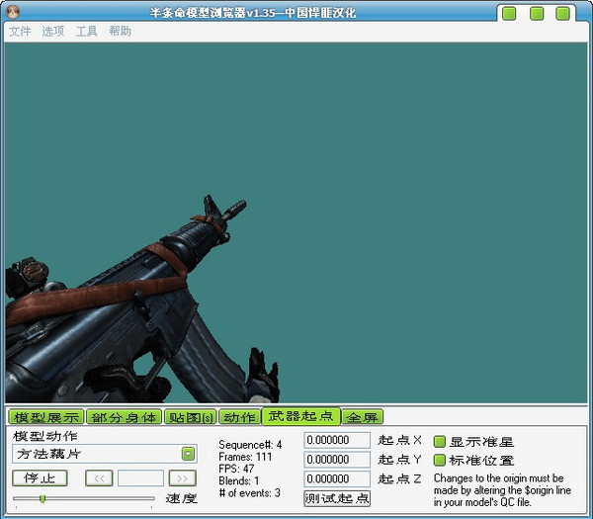Switch to the 模型展示 tab
The image size is (593, 519).
coord(45,417)
